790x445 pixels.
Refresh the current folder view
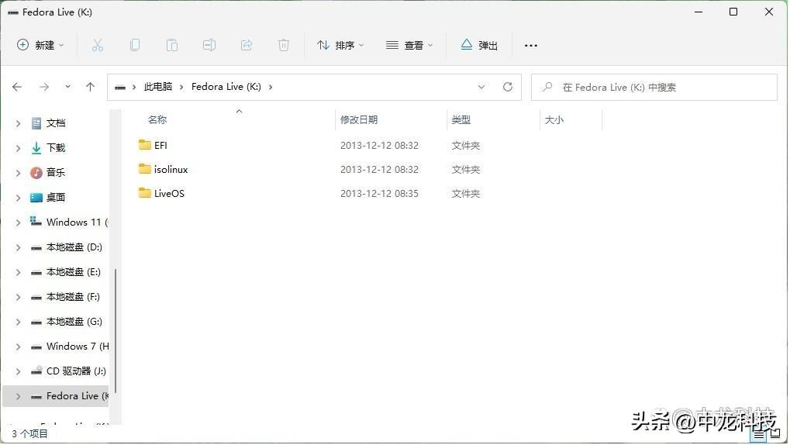pyautogui.click(x=508, y=87)
